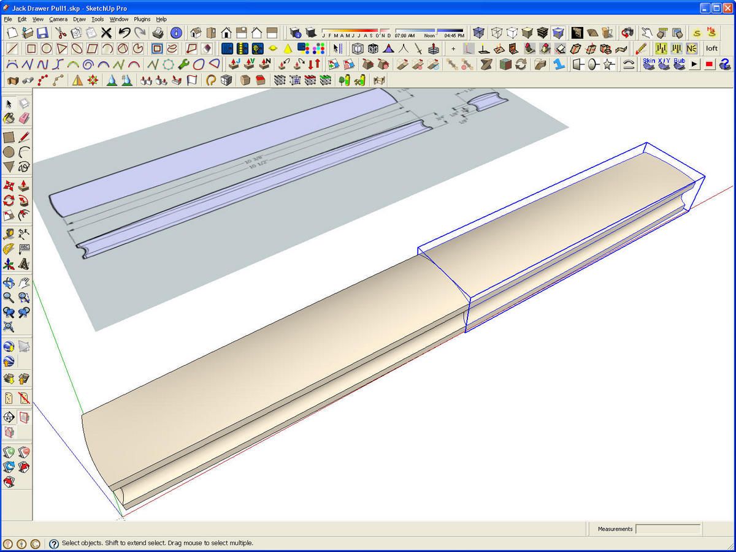
Task: Enable the Shaded face style
Action: (x=527, y=32)
